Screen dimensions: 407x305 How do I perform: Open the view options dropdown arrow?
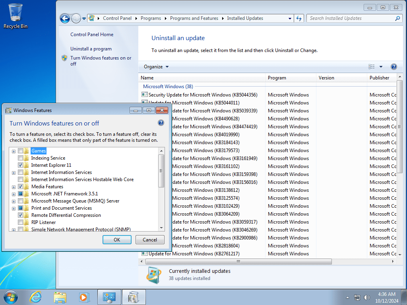tap(381, 67)
